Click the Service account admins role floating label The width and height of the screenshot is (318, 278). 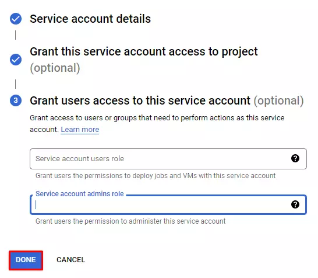tap(79, 193)
